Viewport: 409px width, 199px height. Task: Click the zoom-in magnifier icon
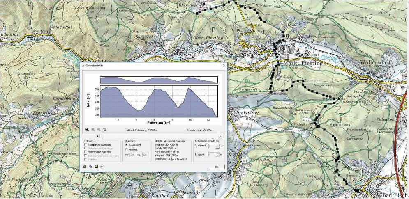(87, 129)
